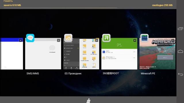The image size is (184, 103).
Task: Close the ES Проводник recent app card
Action: pyautogui.click(x=97, y=40)
